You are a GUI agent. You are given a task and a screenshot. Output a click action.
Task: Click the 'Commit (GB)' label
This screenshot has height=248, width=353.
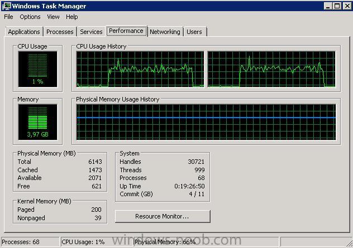pyautogui.click(x=136, y=194)
